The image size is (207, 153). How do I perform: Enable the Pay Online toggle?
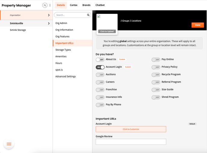pos(156,60)
